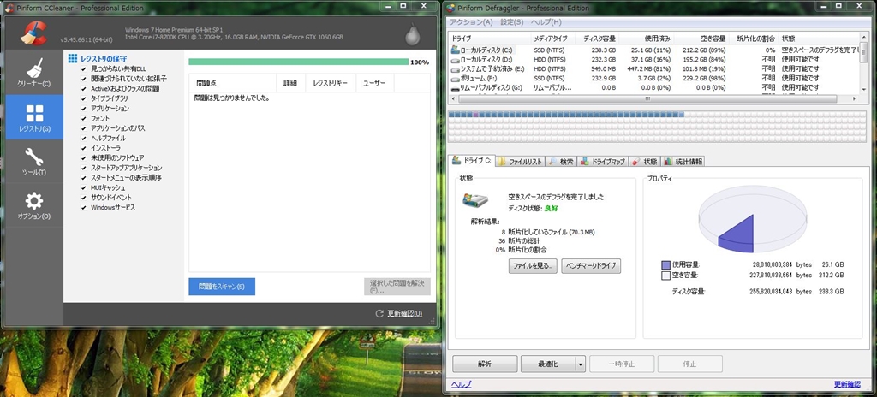Toggle 見つからない共有DLL checkbox
Image resolution: width=877 pixels, height=397 pixels.
[x=83, y=68]
